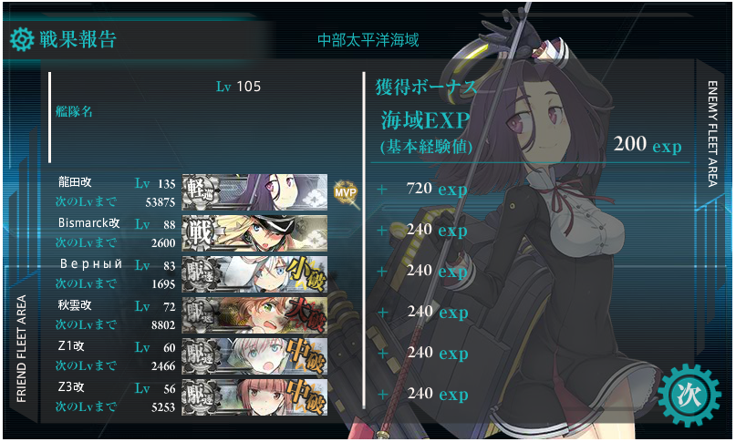Screen dimensions: 736x442
Task: Click the 次 gear button
Action: 689,396
